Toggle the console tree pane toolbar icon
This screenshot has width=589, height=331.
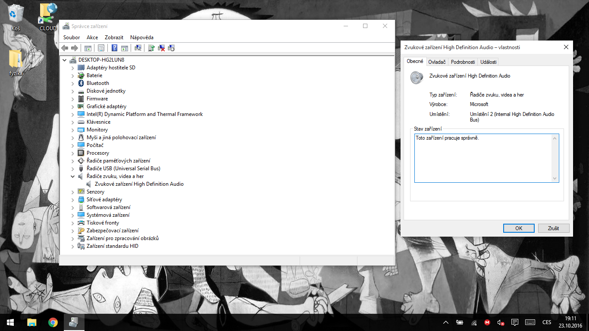88,48
